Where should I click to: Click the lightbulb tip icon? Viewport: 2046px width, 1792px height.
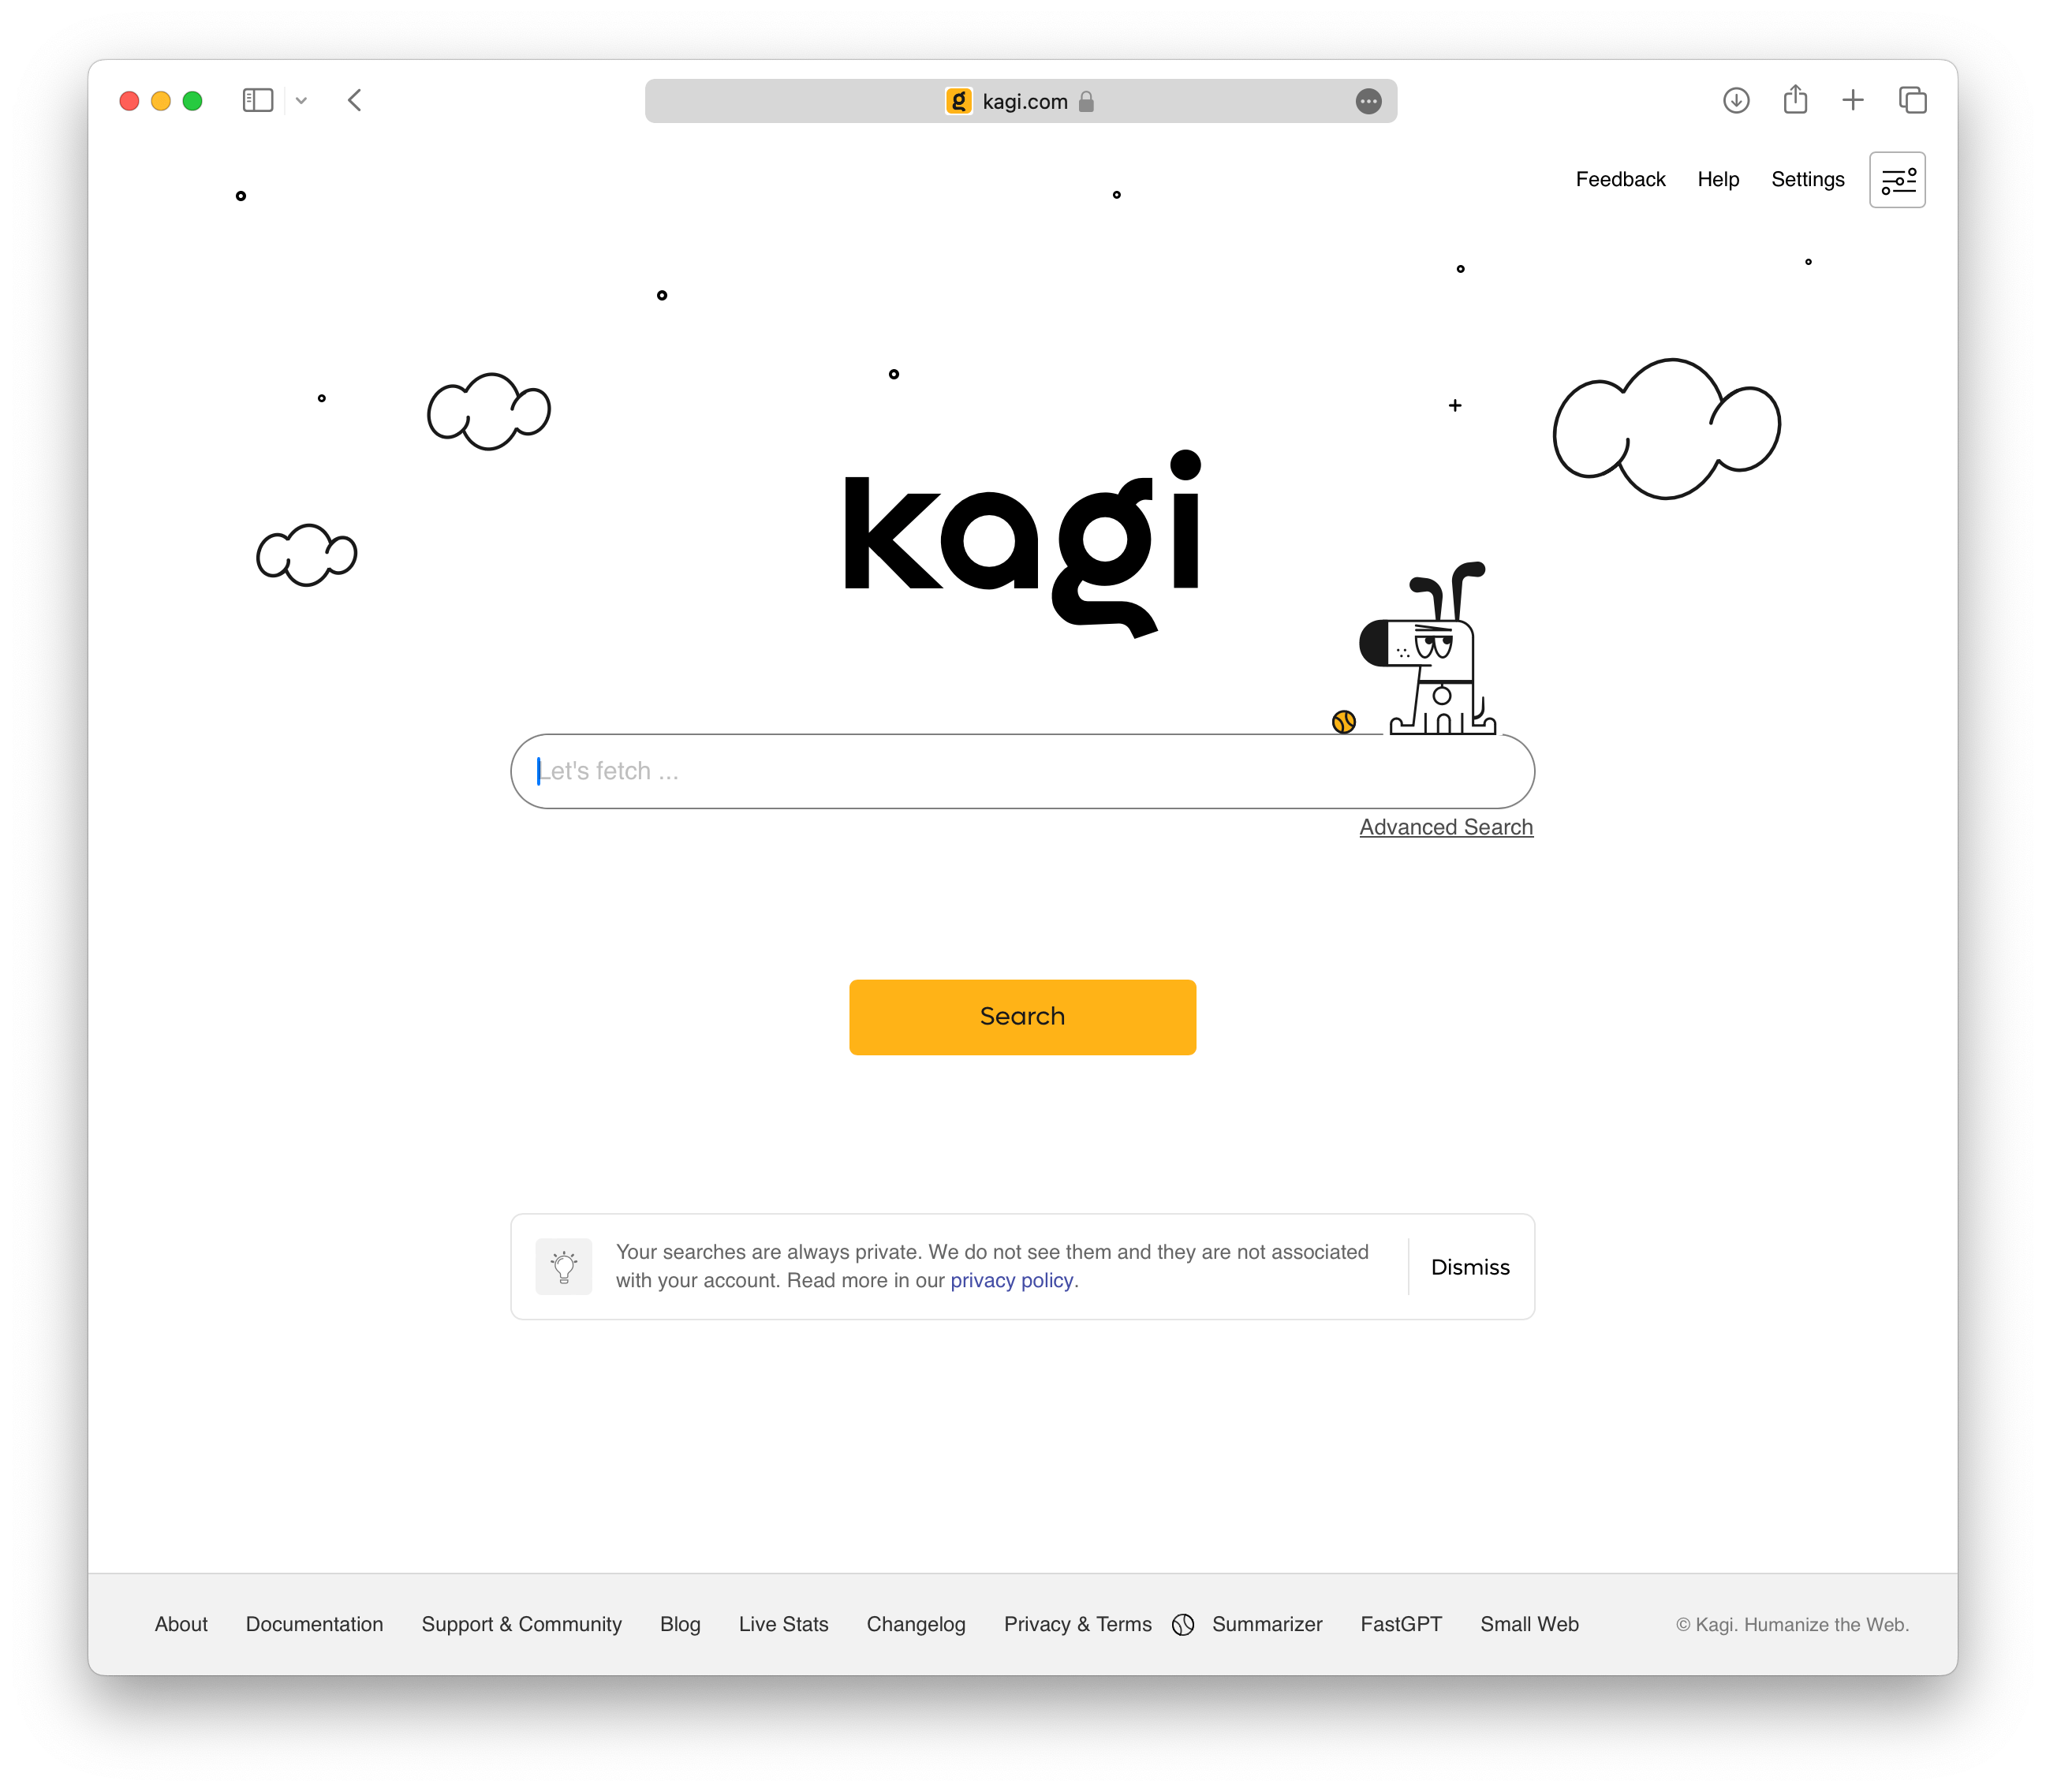563,1267
